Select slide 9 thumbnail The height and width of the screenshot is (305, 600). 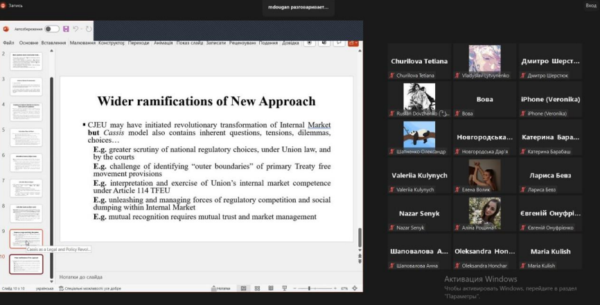click(26, 238)
